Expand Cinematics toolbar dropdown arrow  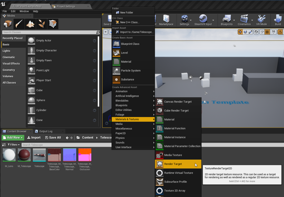[x=252, y=20]
